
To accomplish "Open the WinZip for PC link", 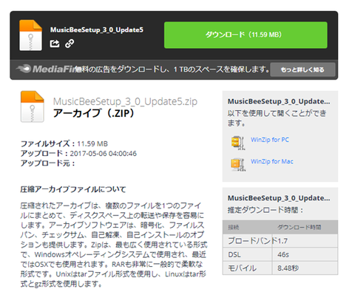I will tap(270, 140).
